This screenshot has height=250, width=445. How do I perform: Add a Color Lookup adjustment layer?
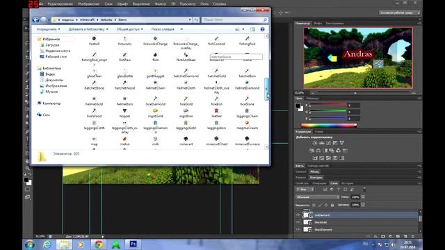point(345,151)
